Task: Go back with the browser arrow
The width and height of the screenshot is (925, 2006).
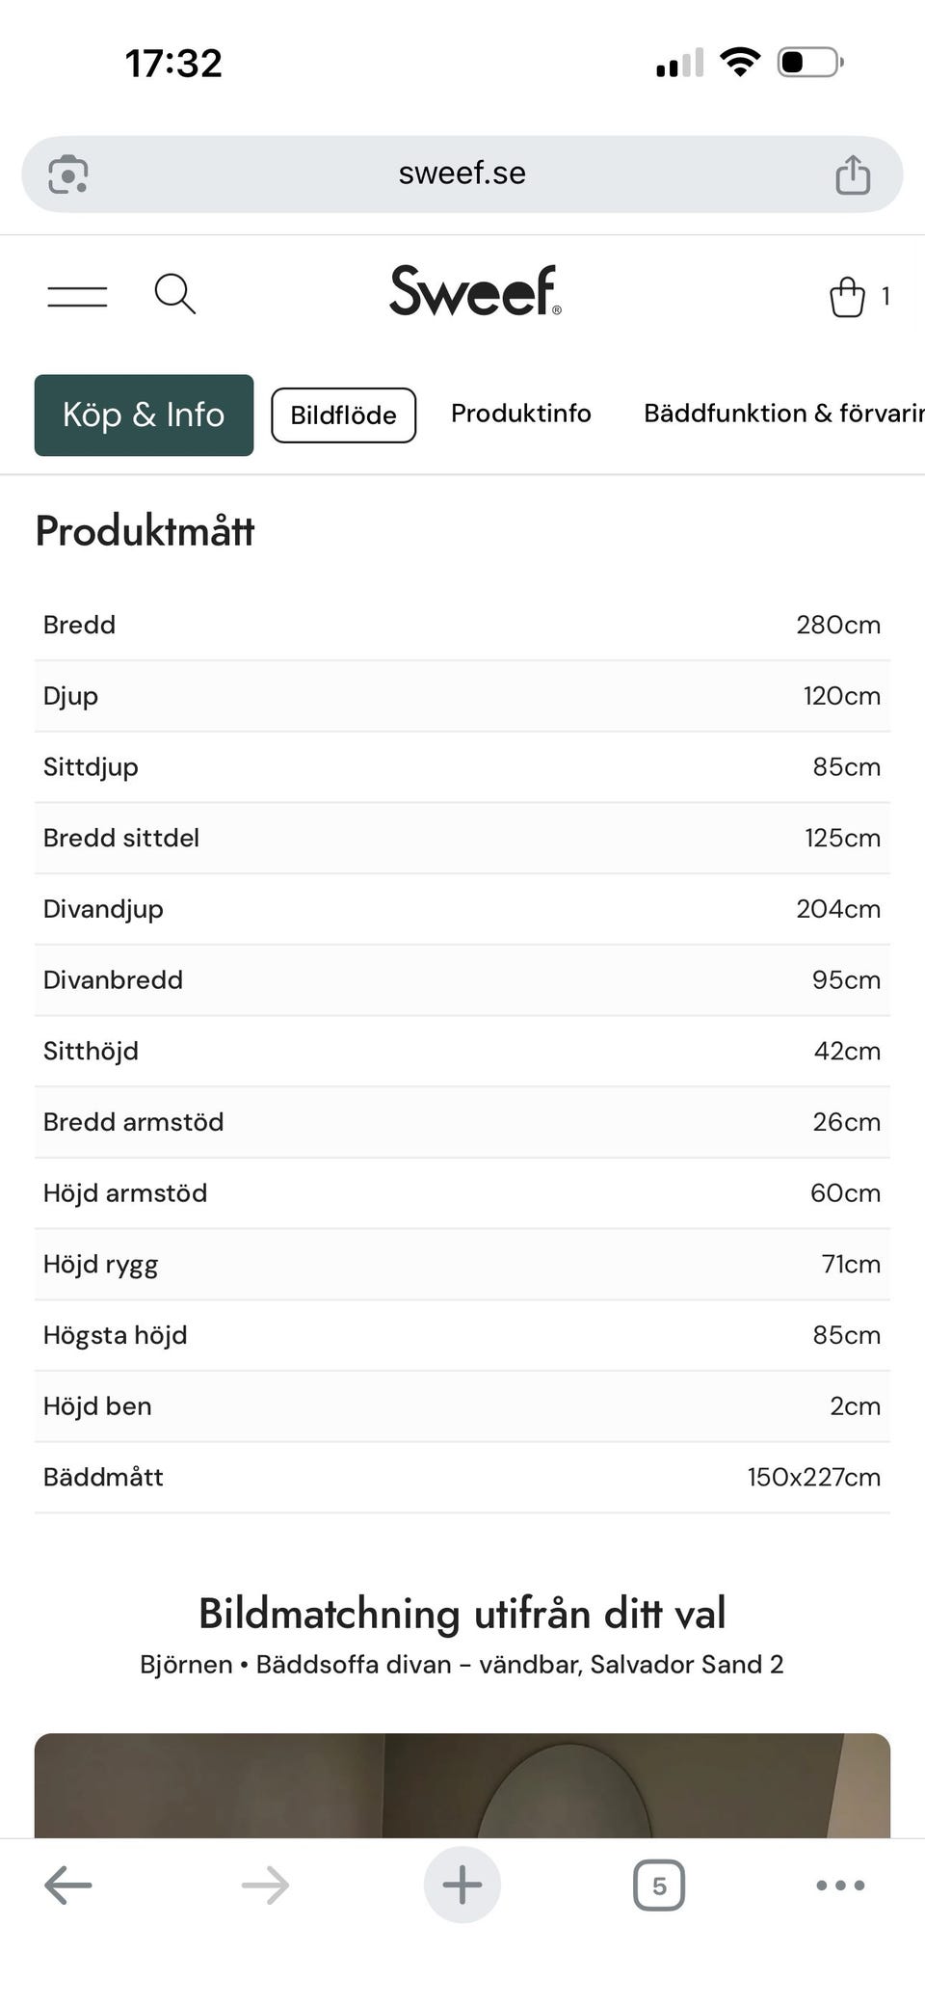Action: pyautogui.click(x=68, y=1885)
